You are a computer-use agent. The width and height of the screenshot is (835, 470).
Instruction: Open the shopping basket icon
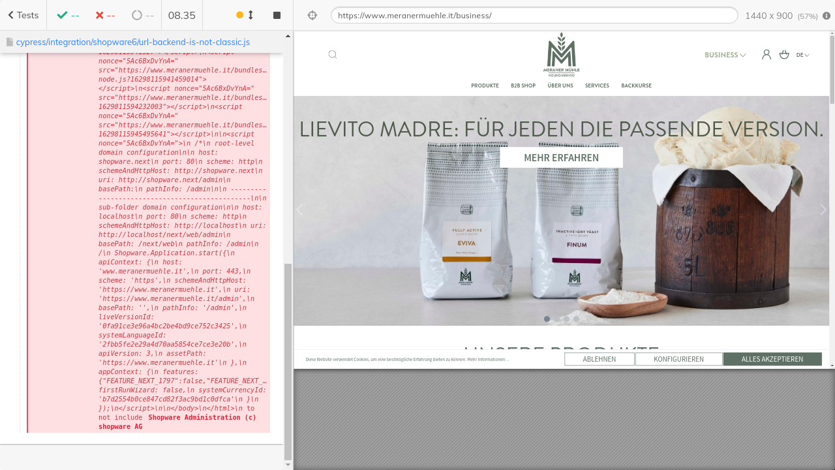[784, 55]
